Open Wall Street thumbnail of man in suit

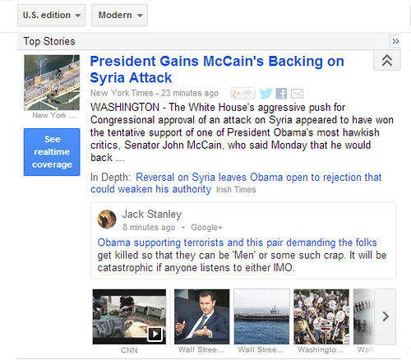tap(201, 316)
